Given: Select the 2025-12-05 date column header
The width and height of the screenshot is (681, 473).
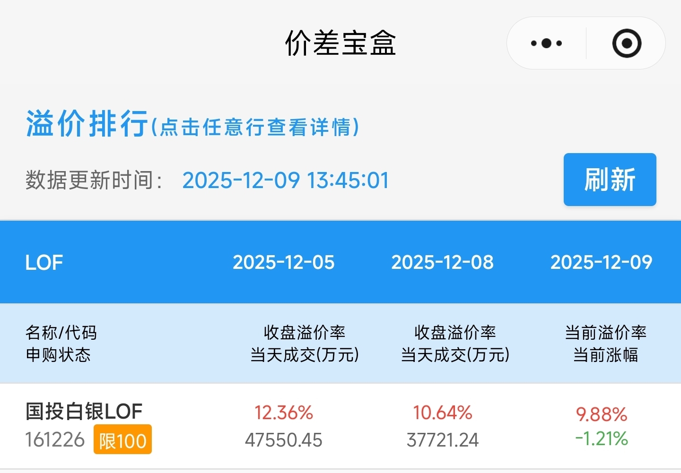Looking at the screenshot, I should (284, 262).
